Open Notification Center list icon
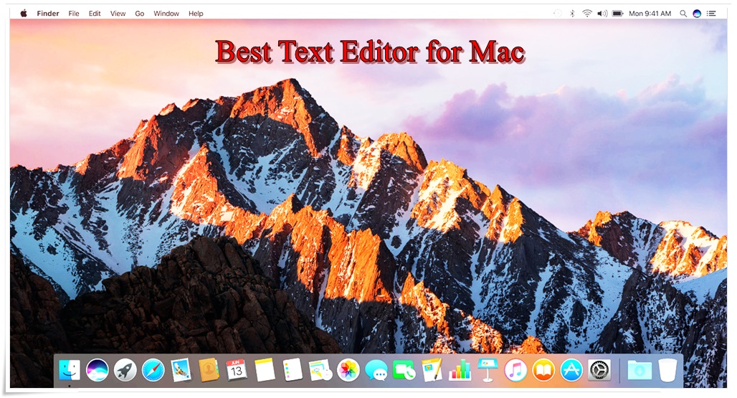This screenshot has height=398, width=737. pos(712,14)
